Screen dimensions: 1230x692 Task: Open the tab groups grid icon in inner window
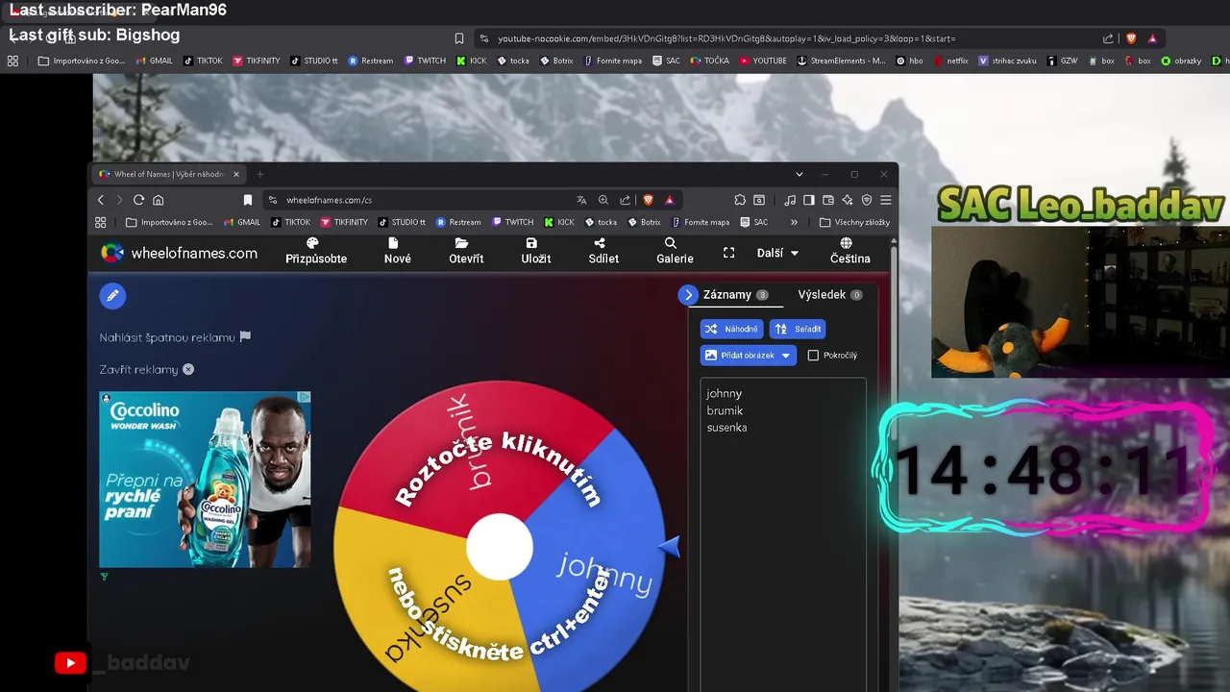100,222
